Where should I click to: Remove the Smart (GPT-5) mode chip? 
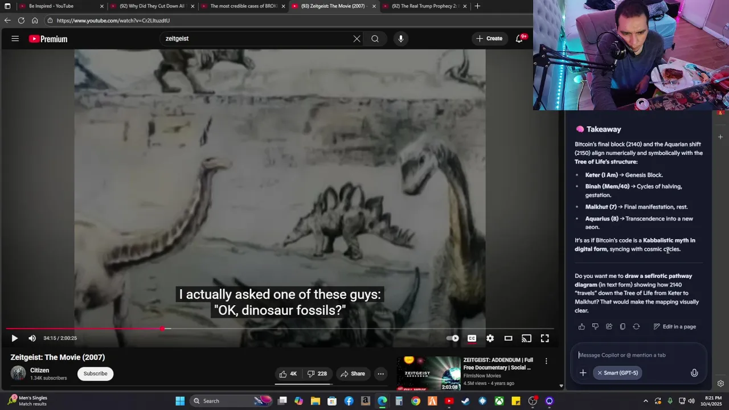click(600, 373)
